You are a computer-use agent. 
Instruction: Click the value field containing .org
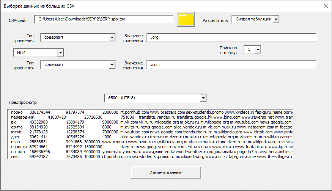[x=231, y=38]
